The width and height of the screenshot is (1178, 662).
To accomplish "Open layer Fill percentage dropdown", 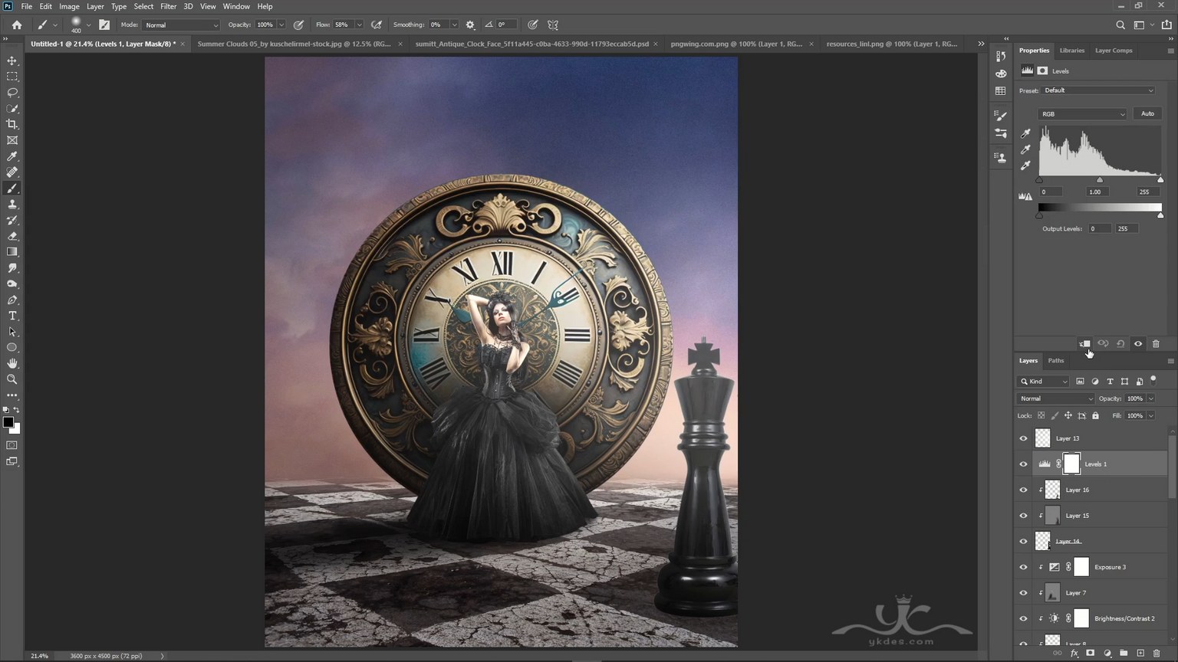I will tap(1151, 416).
